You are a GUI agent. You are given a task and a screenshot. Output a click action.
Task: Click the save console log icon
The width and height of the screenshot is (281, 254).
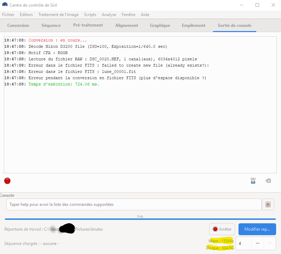[253, 181]
